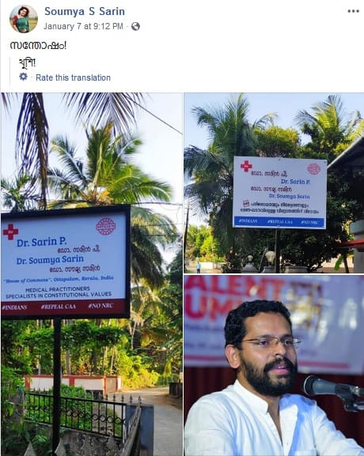Click Dr. Soumya Sarin name on large signboard
Viewport: 364px width, 456px height.
50,260
